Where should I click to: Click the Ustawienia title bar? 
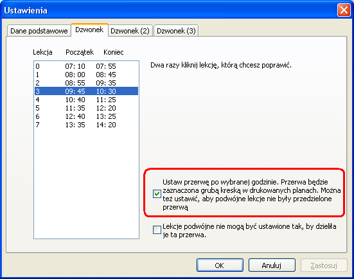[170, 10]
